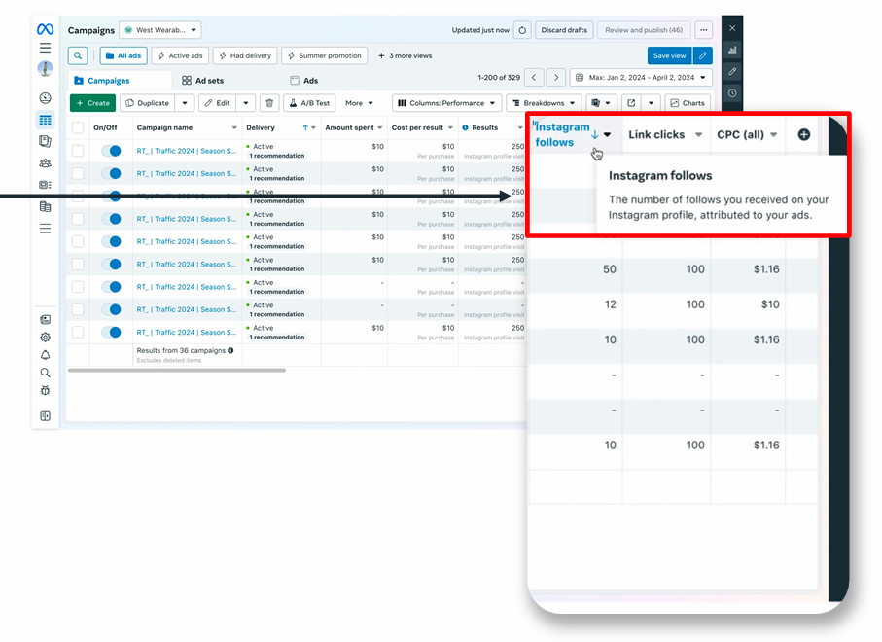Open Instagram follows column dropdown arrow

608,134
